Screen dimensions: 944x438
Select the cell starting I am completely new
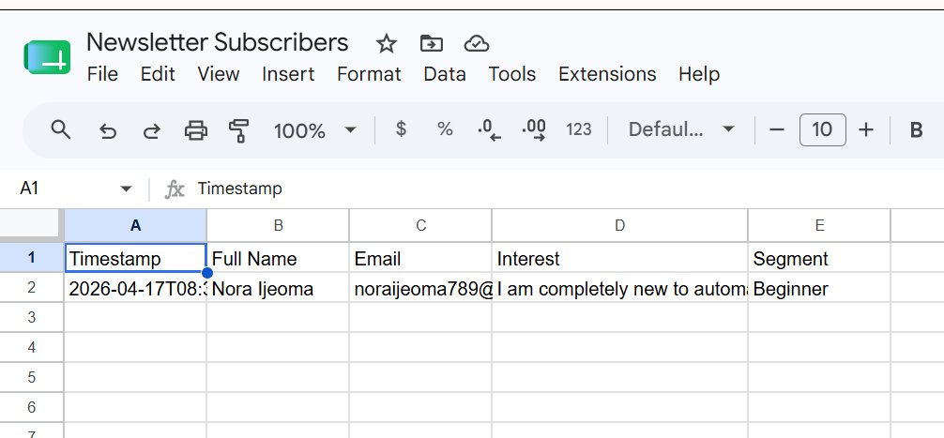620,288
